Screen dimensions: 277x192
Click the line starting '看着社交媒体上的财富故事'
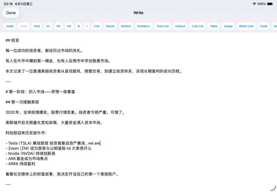tap(62, 174)
